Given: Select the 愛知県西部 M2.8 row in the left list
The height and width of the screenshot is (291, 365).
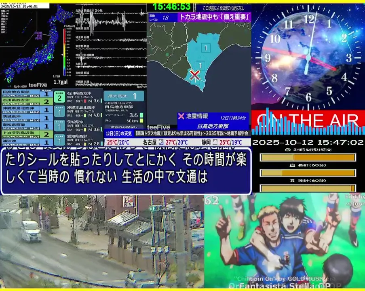Looking at the screenshot, I should (27, 126).
